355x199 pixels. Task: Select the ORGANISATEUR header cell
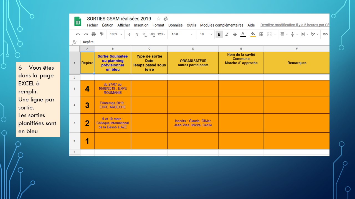[x=193, y=63]
